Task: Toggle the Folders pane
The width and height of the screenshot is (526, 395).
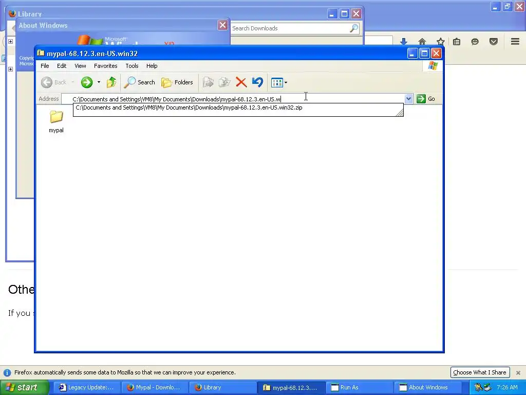Action: 177,82
